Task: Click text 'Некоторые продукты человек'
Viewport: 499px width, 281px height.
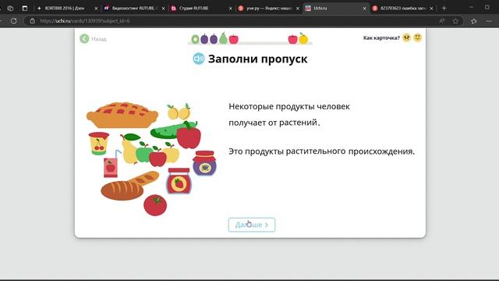Action: coord(289,106)
